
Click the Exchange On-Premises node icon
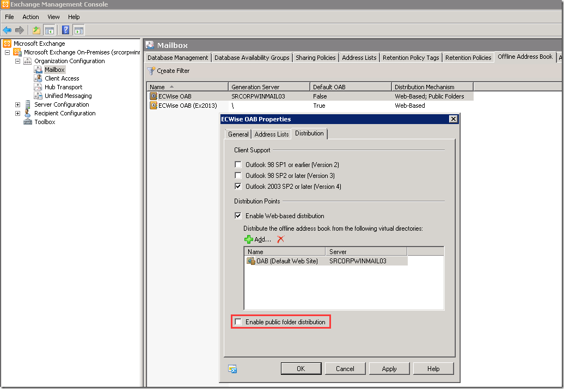click(17, 52)
